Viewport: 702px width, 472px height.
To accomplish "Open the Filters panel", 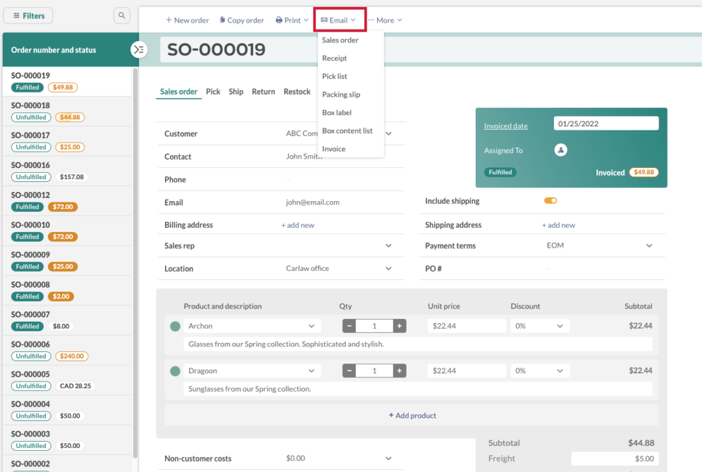I will (27, 14).
